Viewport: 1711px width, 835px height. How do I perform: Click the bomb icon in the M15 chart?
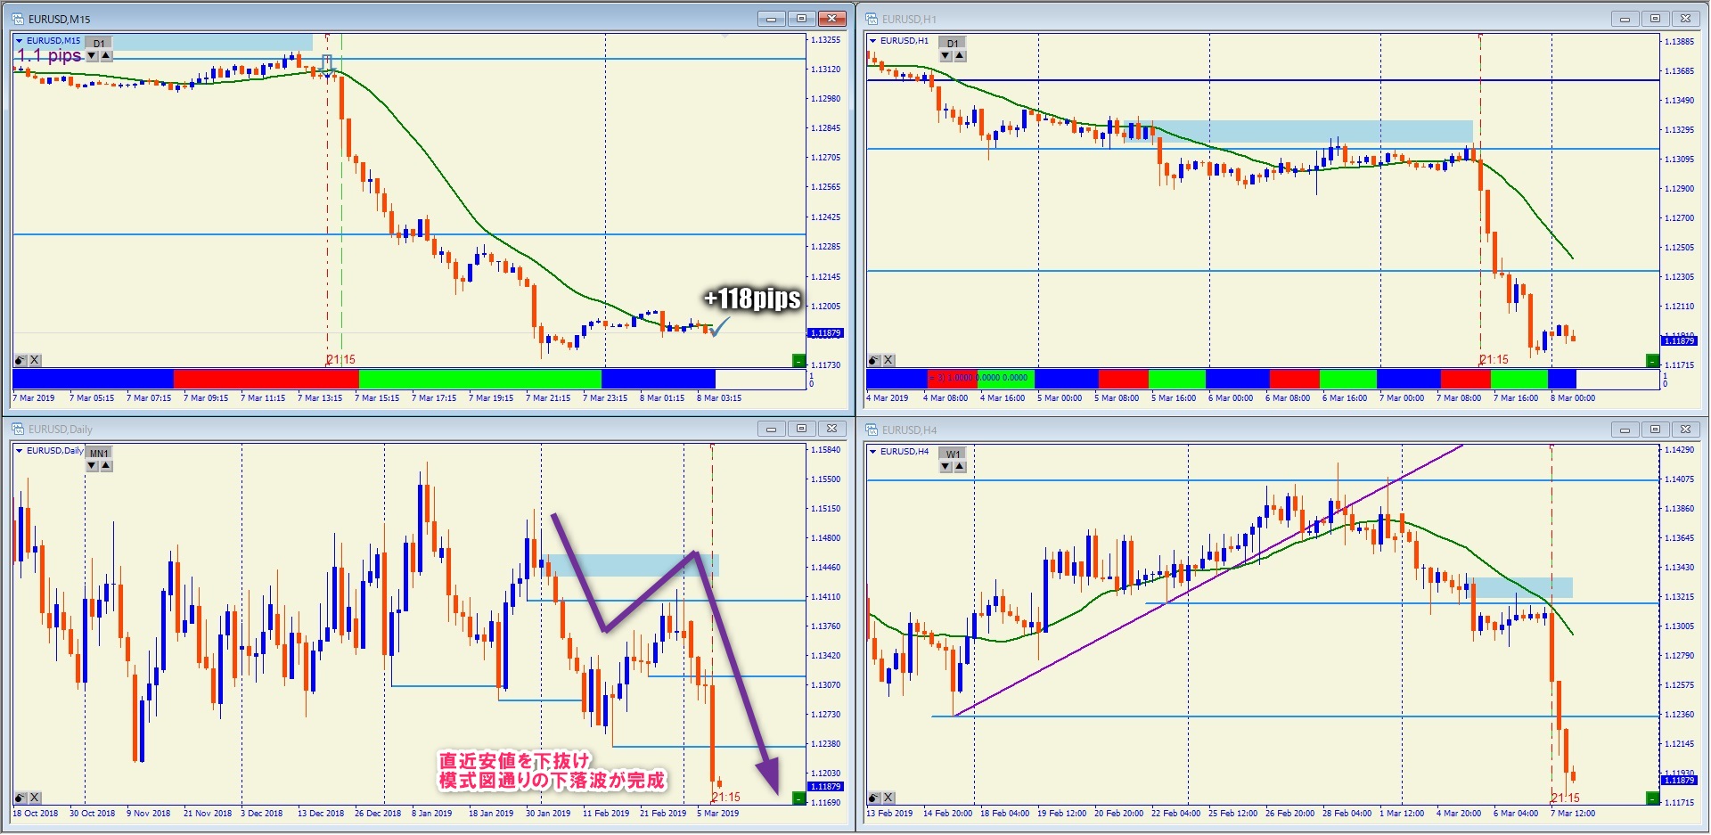[x=20, y=360]
